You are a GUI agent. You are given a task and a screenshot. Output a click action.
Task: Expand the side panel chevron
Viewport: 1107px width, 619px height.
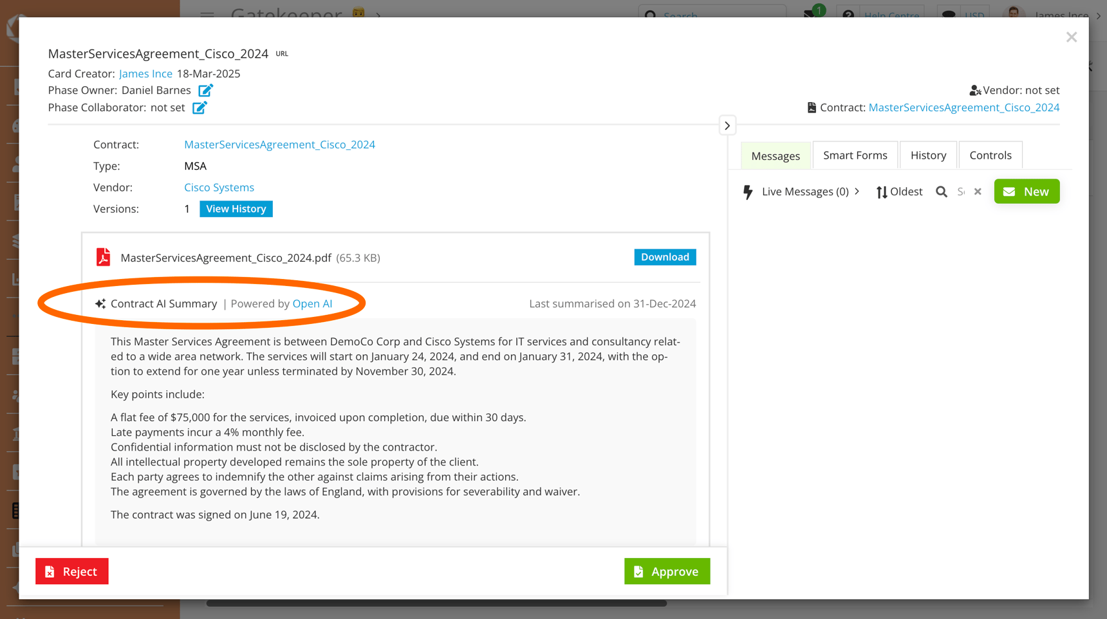727,125
